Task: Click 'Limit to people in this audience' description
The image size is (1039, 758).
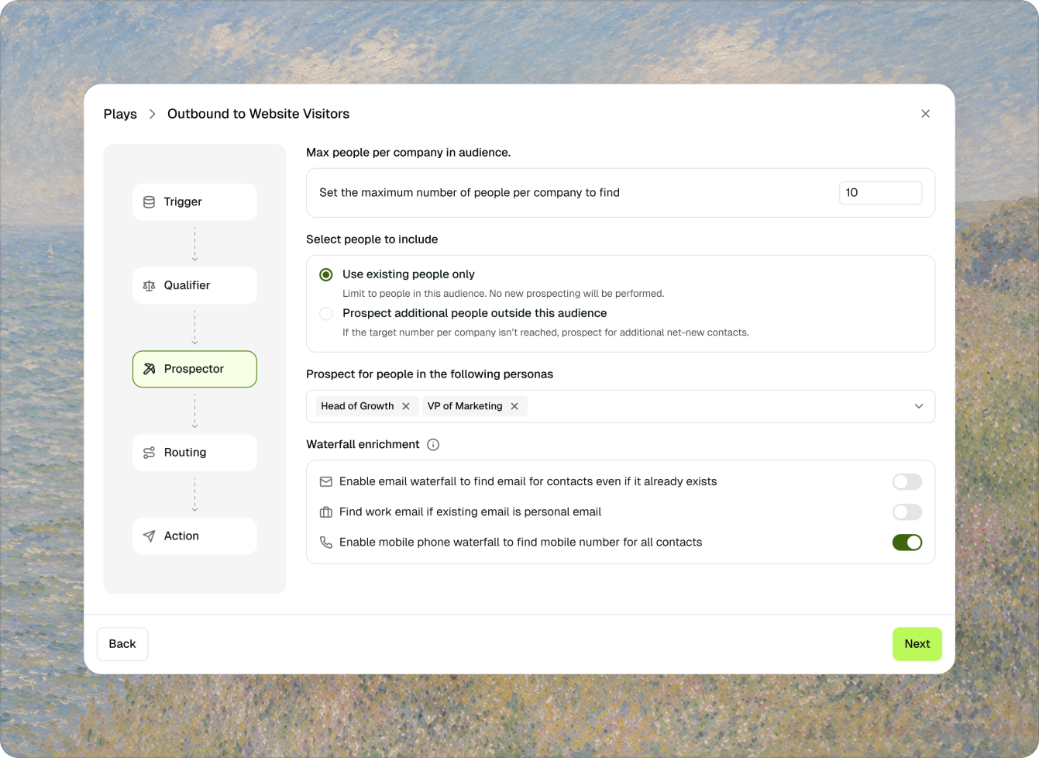Action: click(503, 294)
